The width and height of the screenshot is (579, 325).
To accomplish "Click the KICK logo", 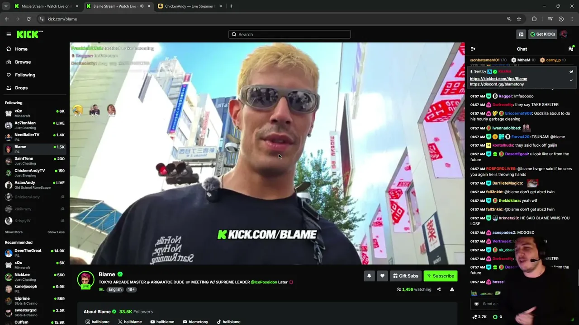I will [30, 34].
